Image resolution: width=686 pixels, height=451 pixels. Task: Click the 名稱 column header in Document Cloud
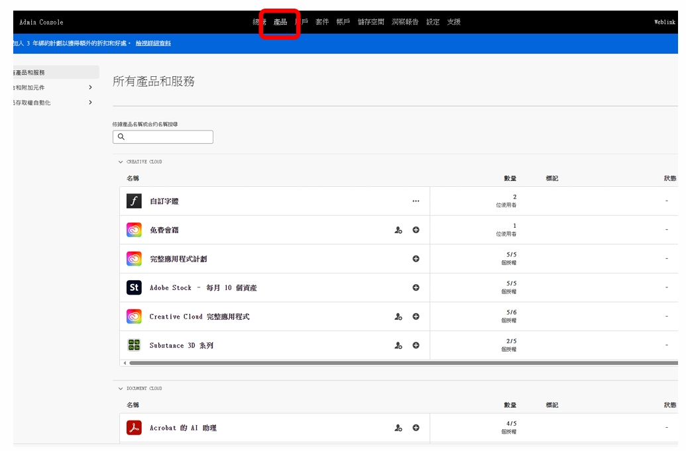[133, 405]
